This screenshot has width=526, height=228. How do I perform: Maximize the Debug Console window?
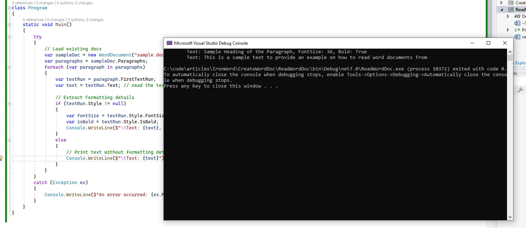tap(488, 43)
